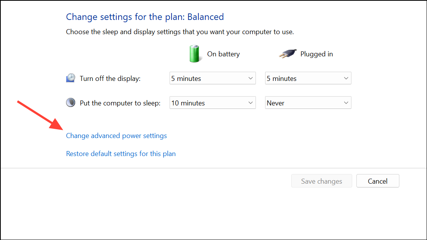Click the power plug icon
Screen dimensions: 427x240
pyautogui.click(x=288, y=54)
